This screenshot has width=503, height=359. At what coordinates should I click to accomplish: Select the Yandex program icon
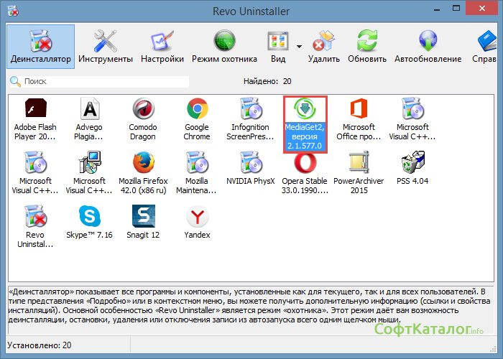pos(197,218)
